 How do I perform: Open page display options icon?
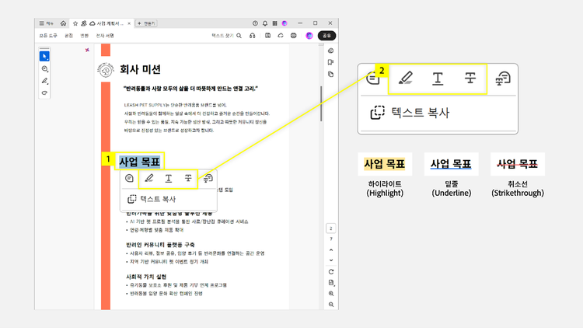click(331, 283)
